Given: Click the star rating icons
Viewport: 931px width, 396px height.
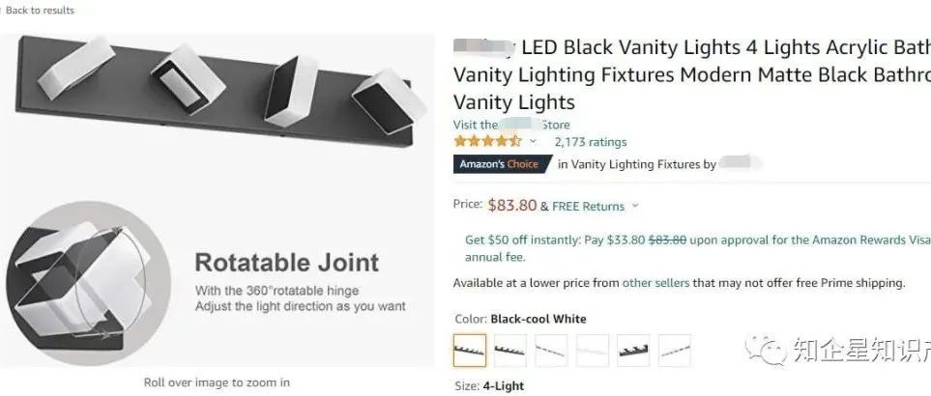Looking at the screenshot, I should click(x=487, y=141).
